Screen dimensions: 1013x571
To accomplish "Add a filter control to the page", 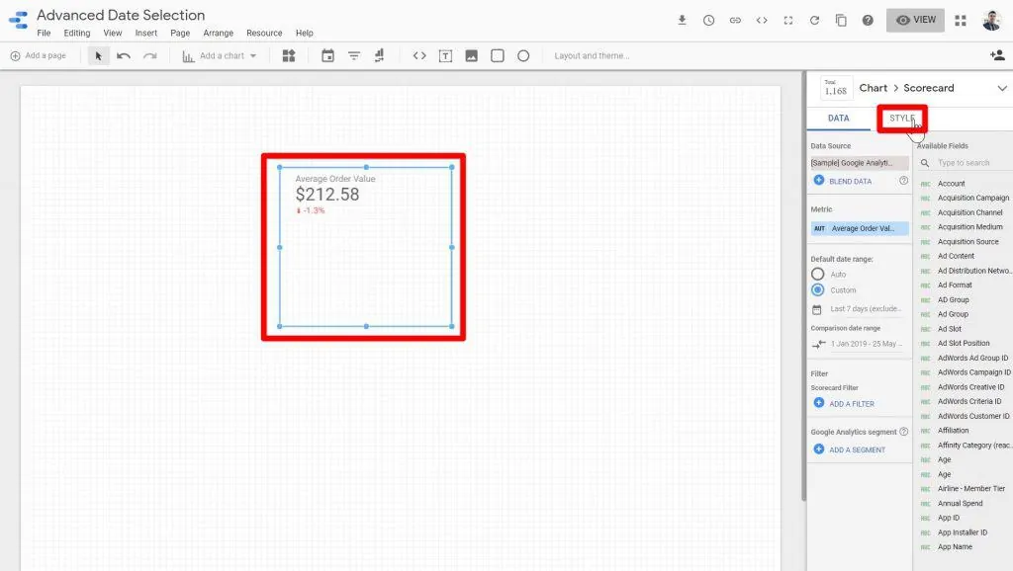I will [x=353, y=56].
